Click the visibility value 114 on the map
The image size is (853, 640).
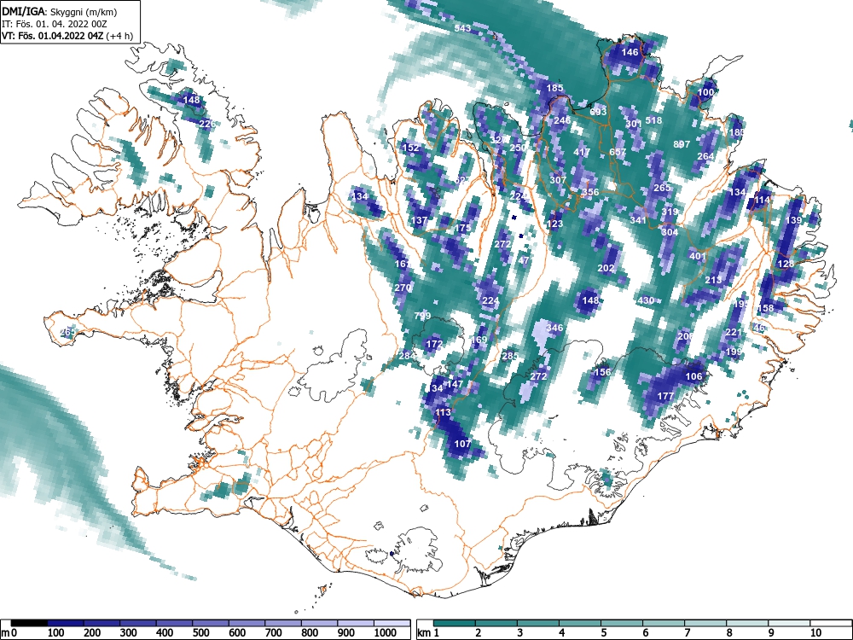pyautogui.click(x=762, y=200)
